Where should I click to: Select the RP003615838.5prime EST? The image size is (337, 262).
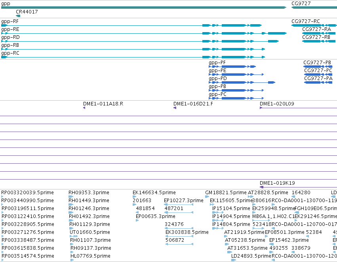coord(3,252)
